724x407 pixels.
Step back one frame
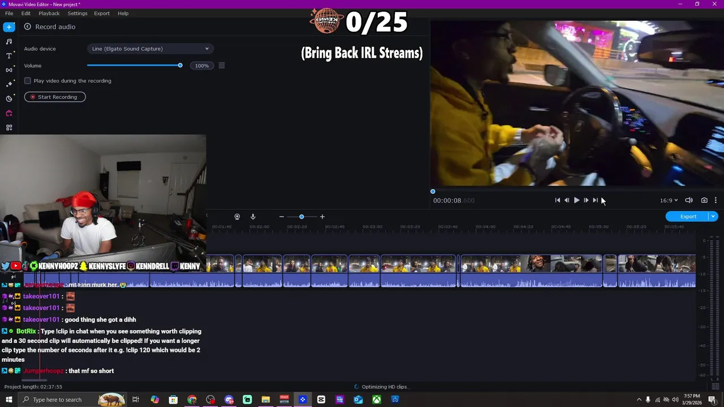567,200
